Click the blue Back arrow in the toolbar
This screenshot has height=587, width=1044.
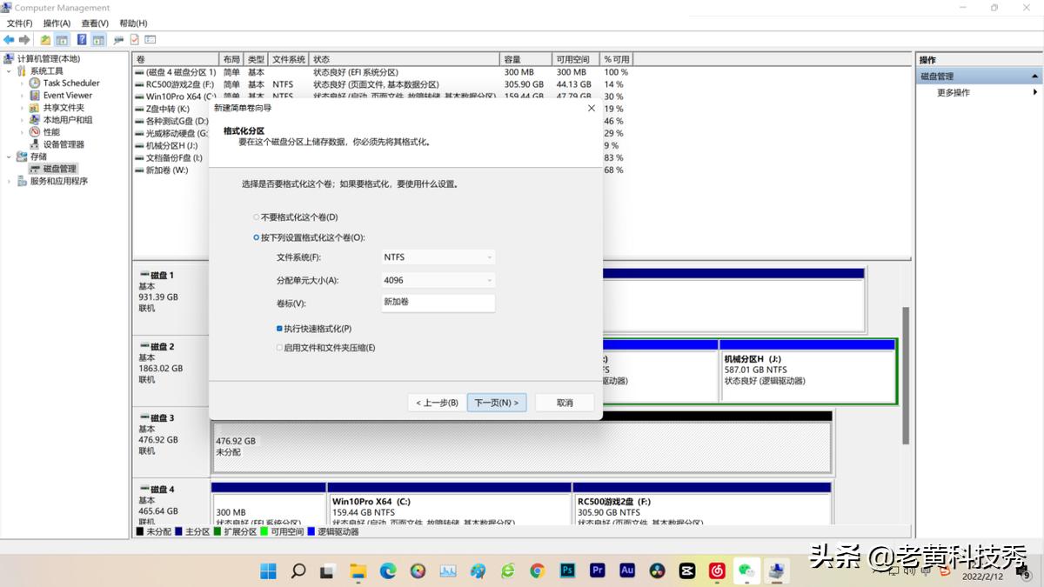click(x=9, y=40)
